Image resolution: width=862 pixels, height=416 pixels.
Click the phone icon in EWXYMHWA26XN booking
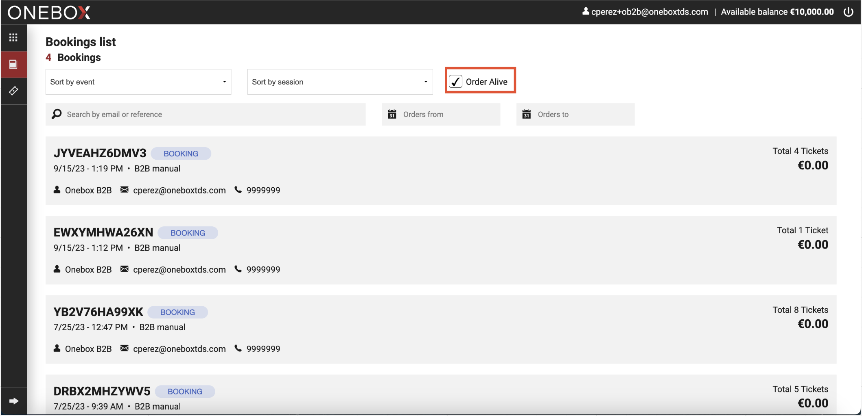point(238,269)
